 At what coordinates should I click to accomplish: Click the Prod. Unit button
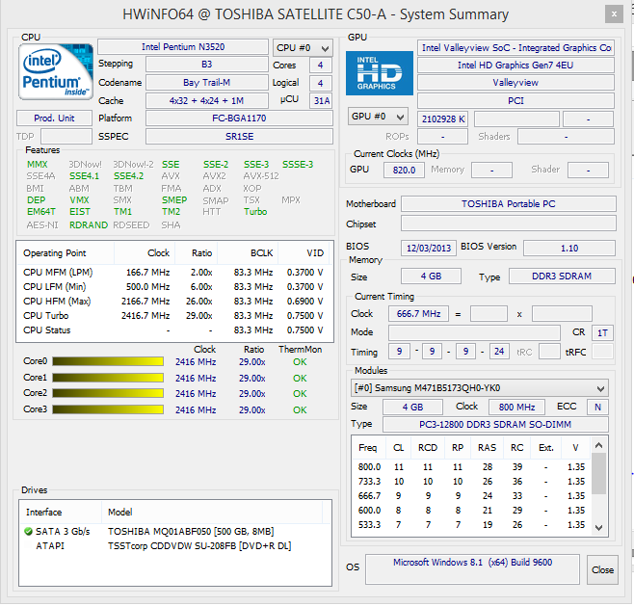pos(54,119)
